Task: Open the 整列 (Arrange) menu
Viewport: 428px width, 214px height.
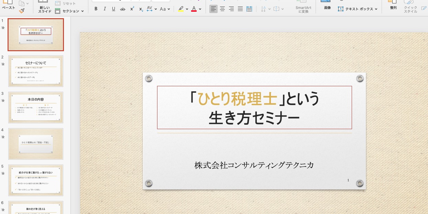Action: [393, 5]
